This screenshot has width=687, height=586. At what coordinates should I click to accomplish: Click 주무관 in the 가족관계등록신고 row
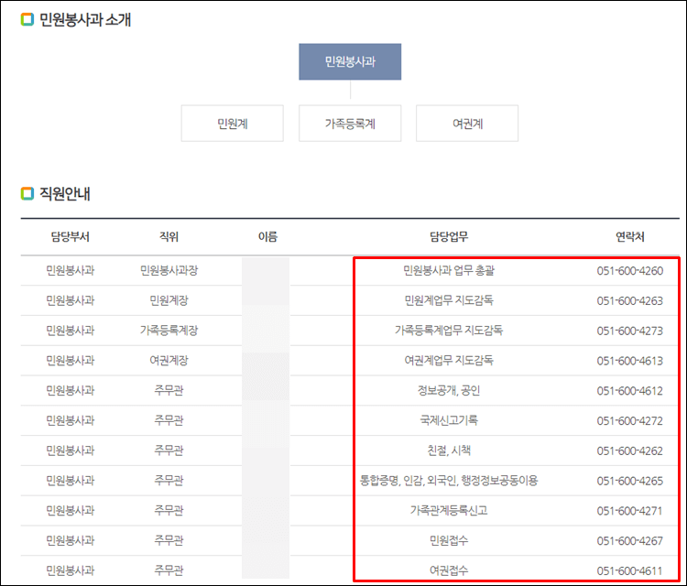(169, 511)
